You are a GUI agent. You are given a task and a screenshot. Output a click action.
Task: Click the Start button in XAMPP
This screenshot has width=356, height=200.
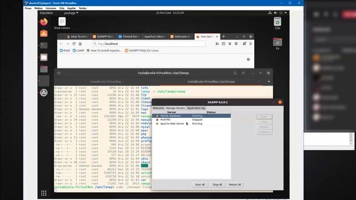click(x=264, y=117)
